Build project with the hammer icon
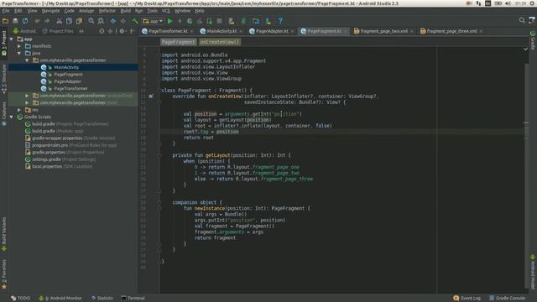537x302 pixels. pyautogui.click(x=135, y=21)
